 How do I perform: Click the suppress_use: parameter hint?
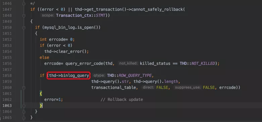[x=188, y=88]
